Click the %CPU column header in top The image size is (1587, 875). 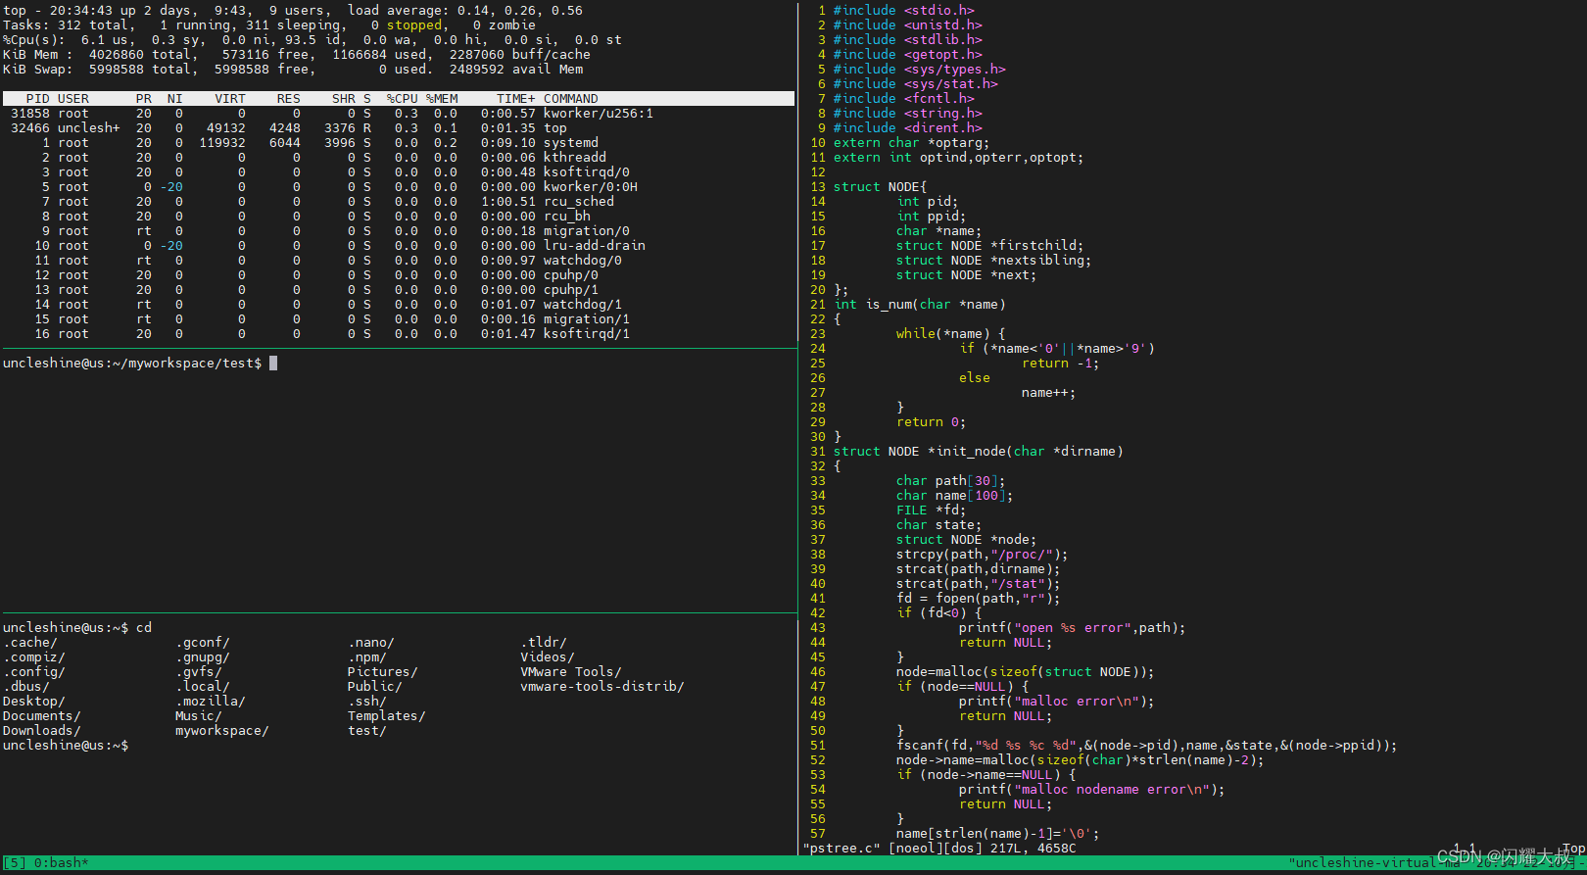402,99
